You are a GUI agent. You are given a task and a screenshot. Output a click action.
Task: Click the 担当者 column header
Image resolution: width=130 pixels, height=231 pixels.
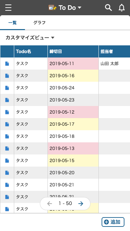(114, 51)
